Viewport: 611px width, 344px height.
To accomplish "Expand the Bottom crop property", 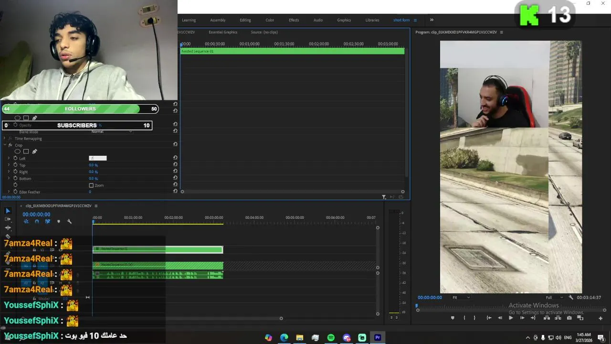I will (x=9, y=178).
